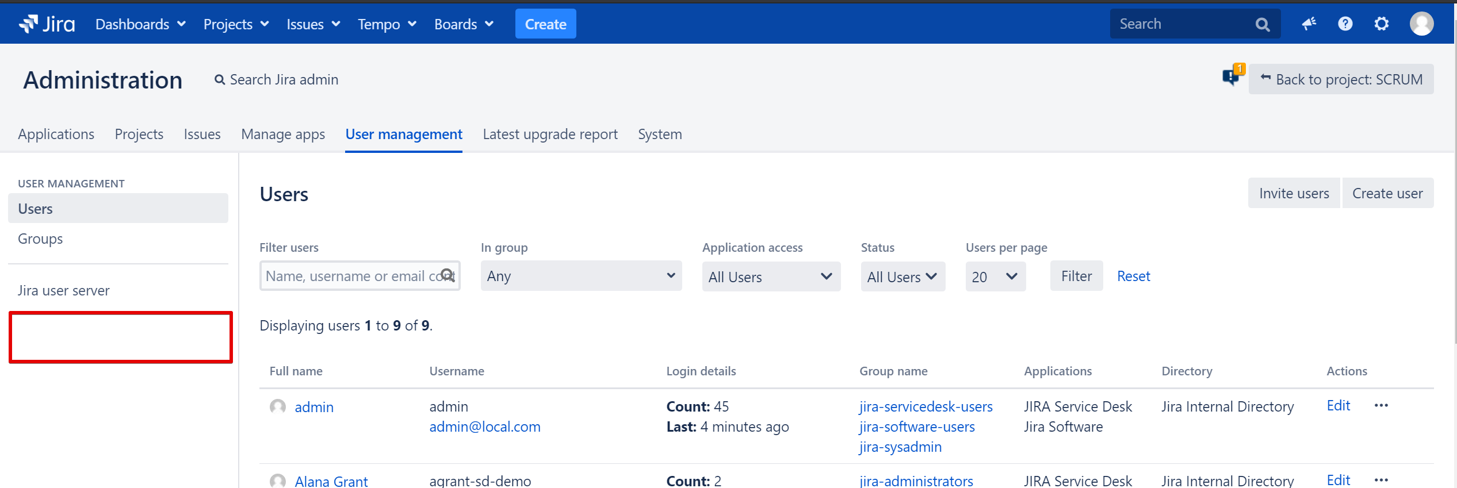This screenshot has width=1457, height=488.
Task: Click the Group name column header
Action: pos(893,371)
